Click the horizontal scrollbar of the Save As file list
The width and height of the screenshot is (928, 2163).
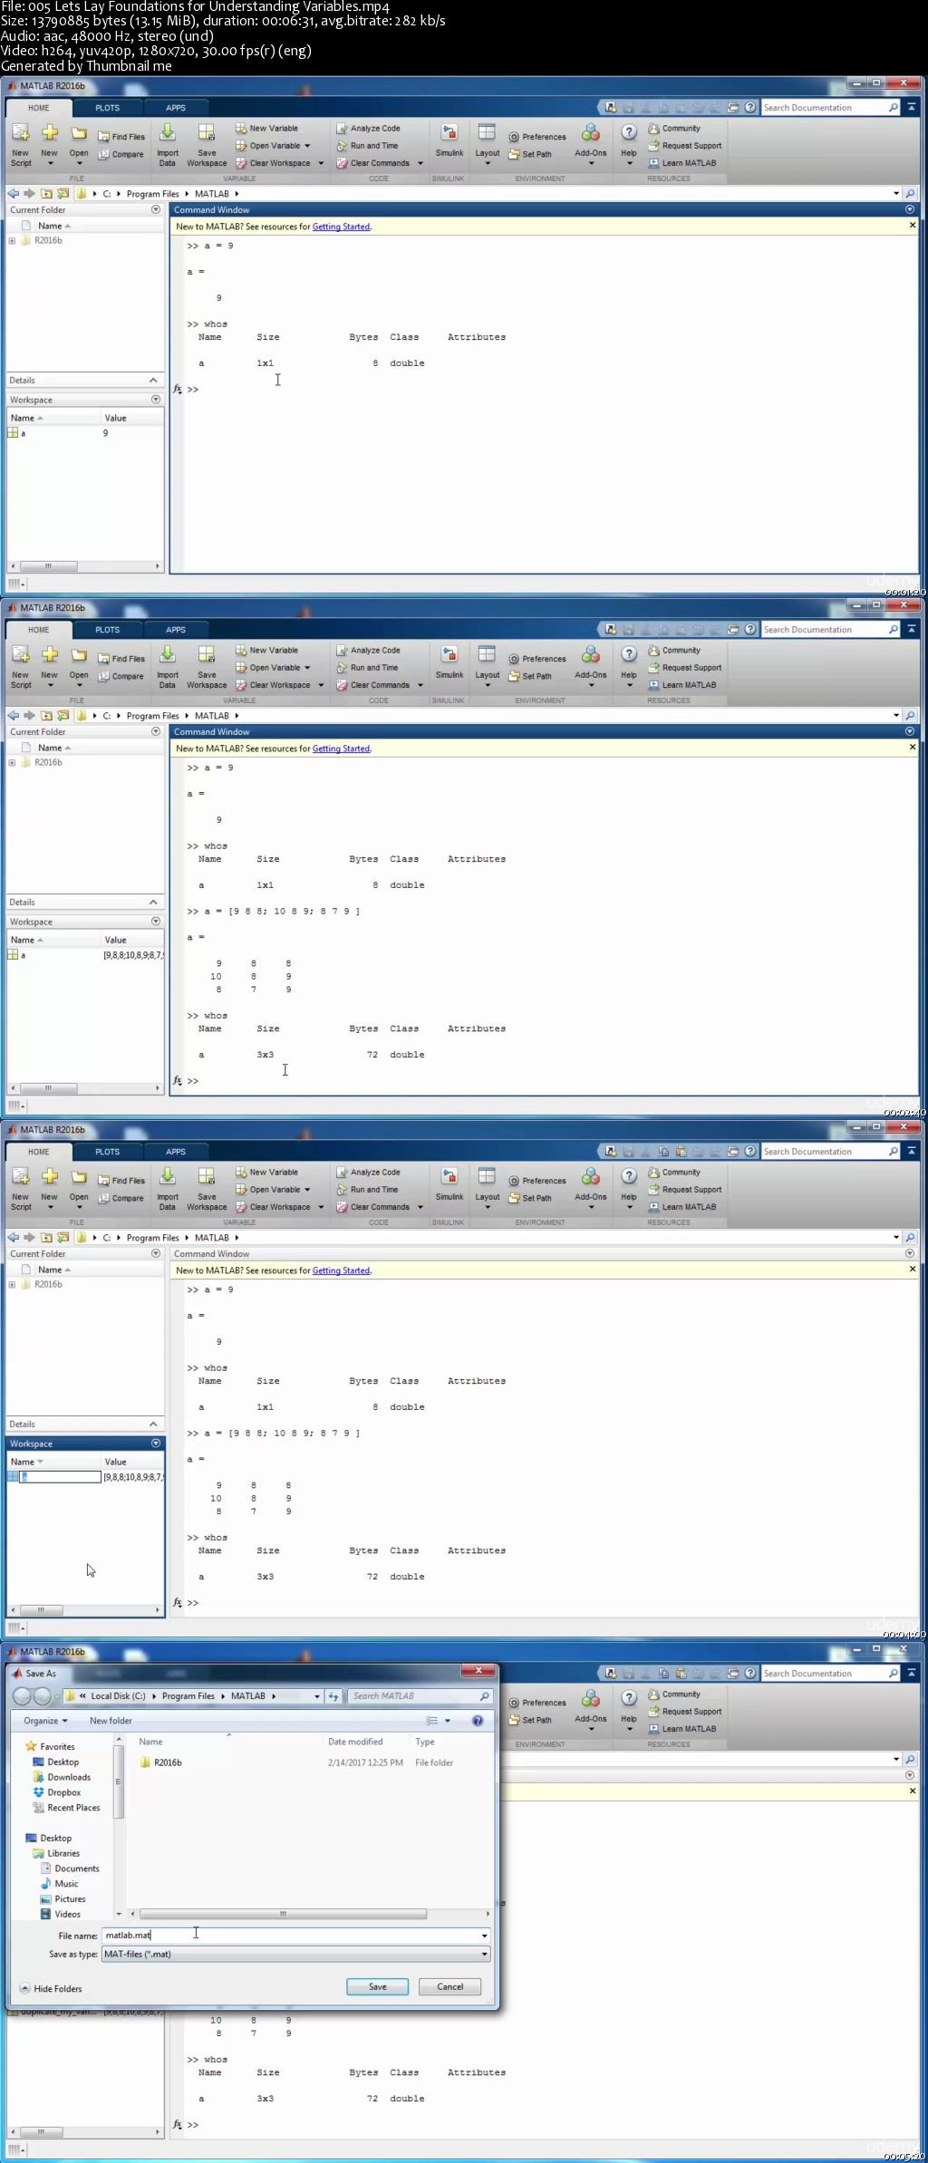pos(283,1914)
